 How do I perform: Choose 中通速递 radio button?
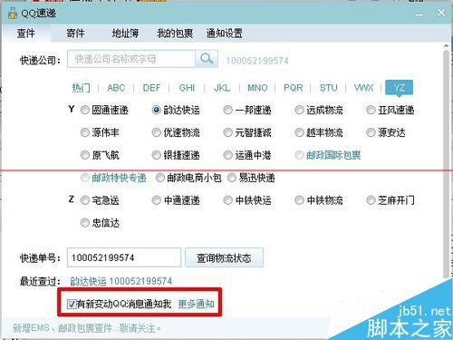tap(157, 200)
